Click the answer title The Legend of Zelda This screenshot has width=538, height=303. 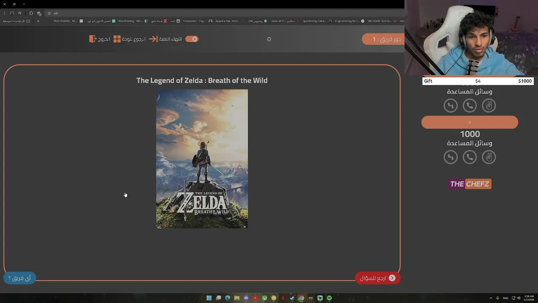click(202, 80)
